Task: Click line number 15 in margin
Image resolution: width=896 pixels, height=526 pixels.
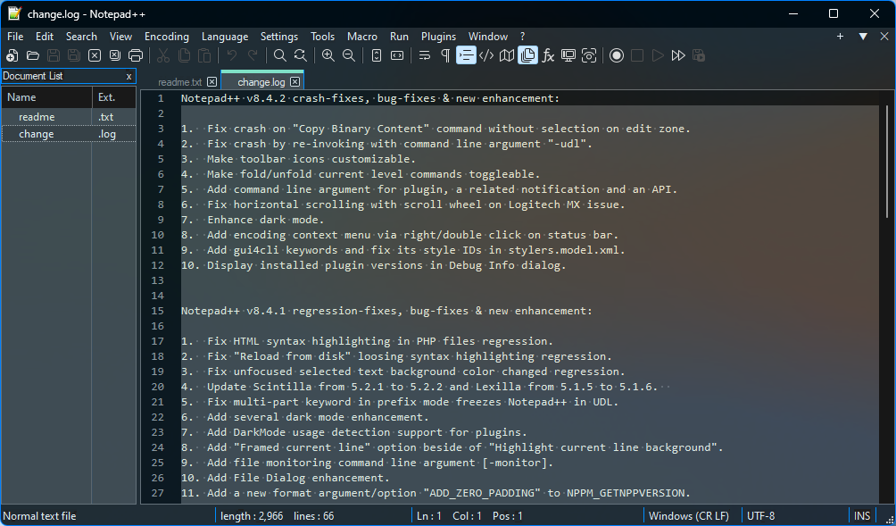Action: pyautogui.click(x=158, y=311)
